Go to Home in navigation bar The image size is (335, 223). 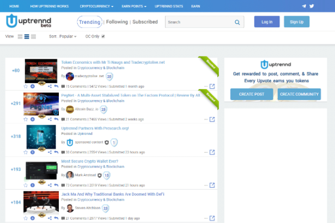coord(14,6)
